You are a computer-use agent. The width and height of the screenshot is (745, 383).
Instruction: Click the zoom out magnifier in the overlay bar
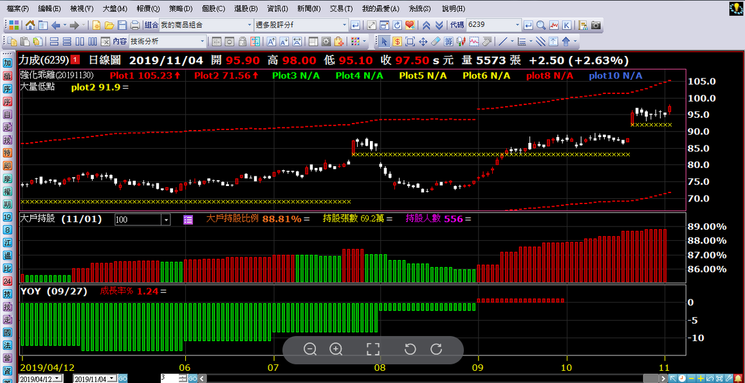(x=310, y=350)
